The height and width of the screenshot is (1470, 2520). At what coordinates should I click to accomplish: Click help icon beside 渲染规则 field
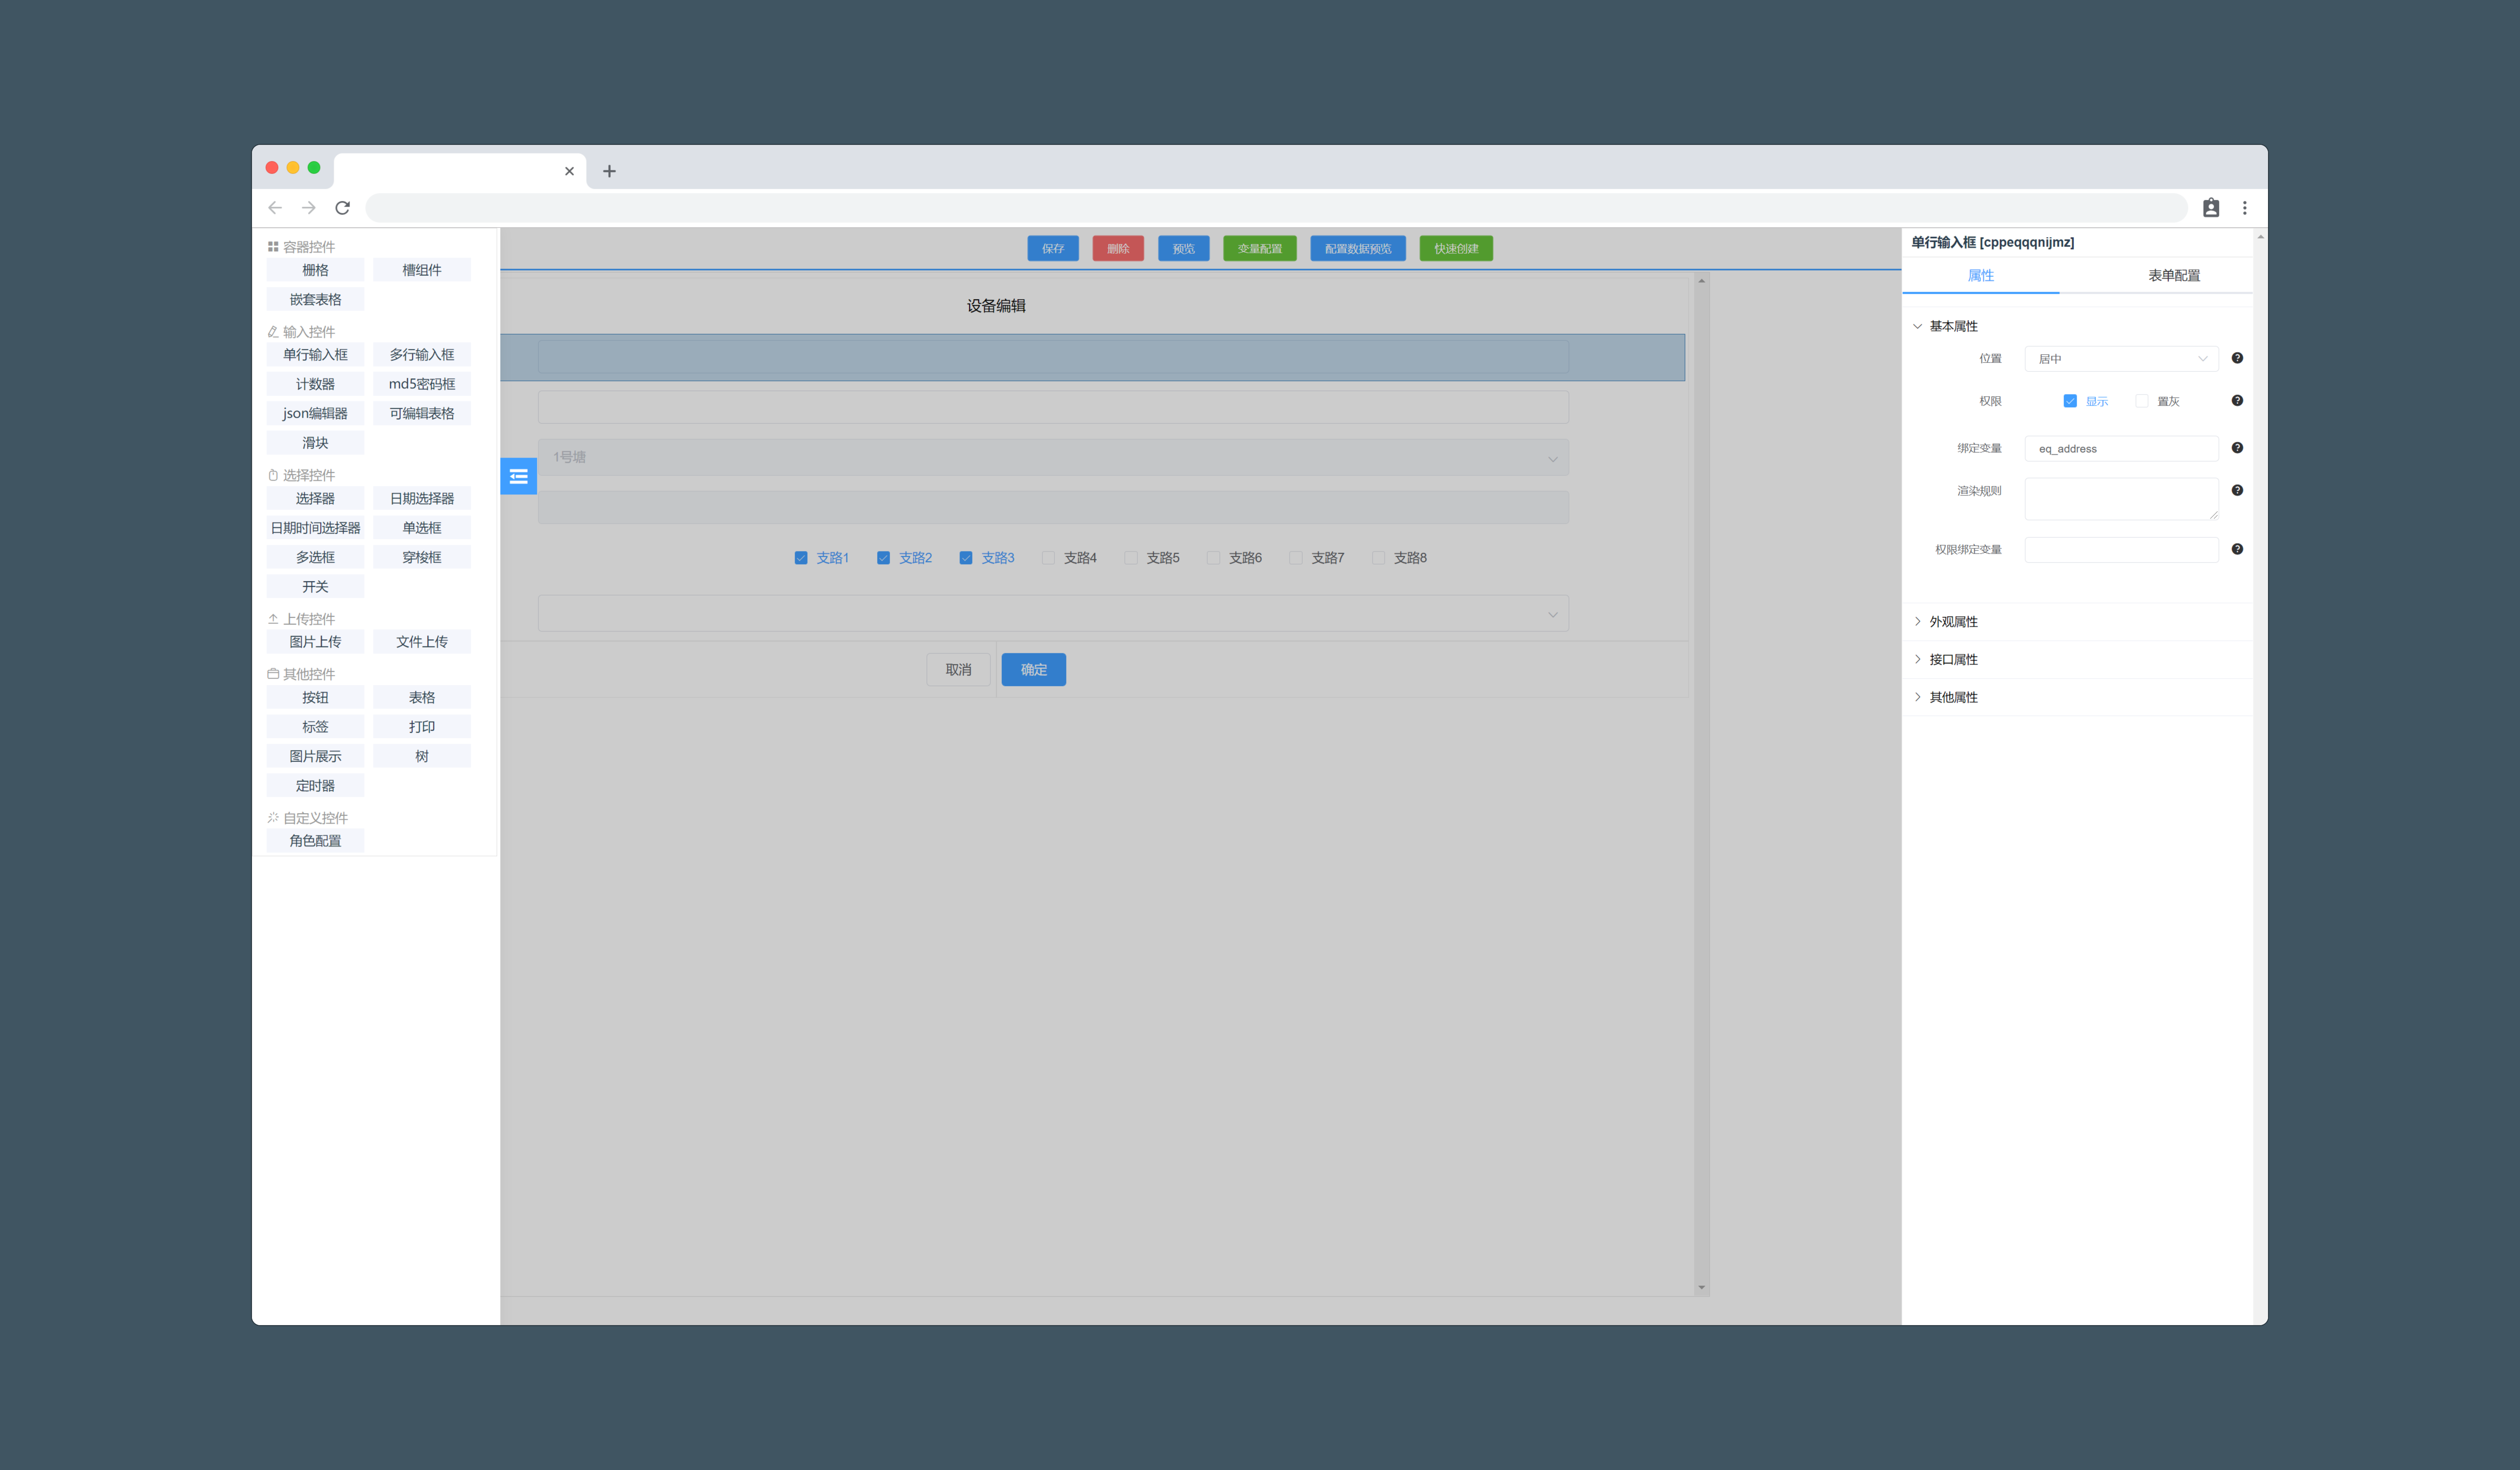2237,490
